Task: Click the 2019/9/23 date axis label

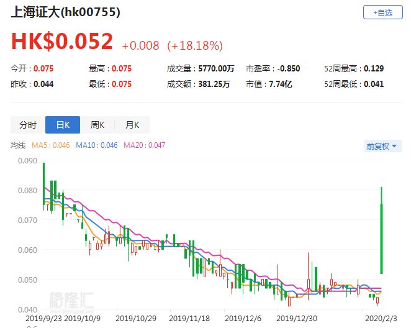Action: (x=44, y=319)
